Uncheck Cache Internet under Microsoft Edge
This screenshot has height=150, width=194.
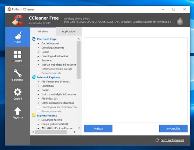click(x=38, y=44)
